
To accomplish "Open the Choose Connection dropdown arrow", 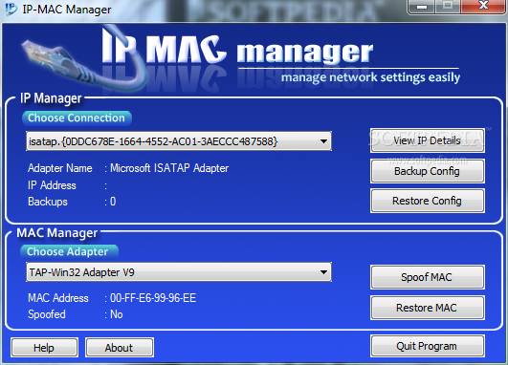I will click(x=323, y=141).
